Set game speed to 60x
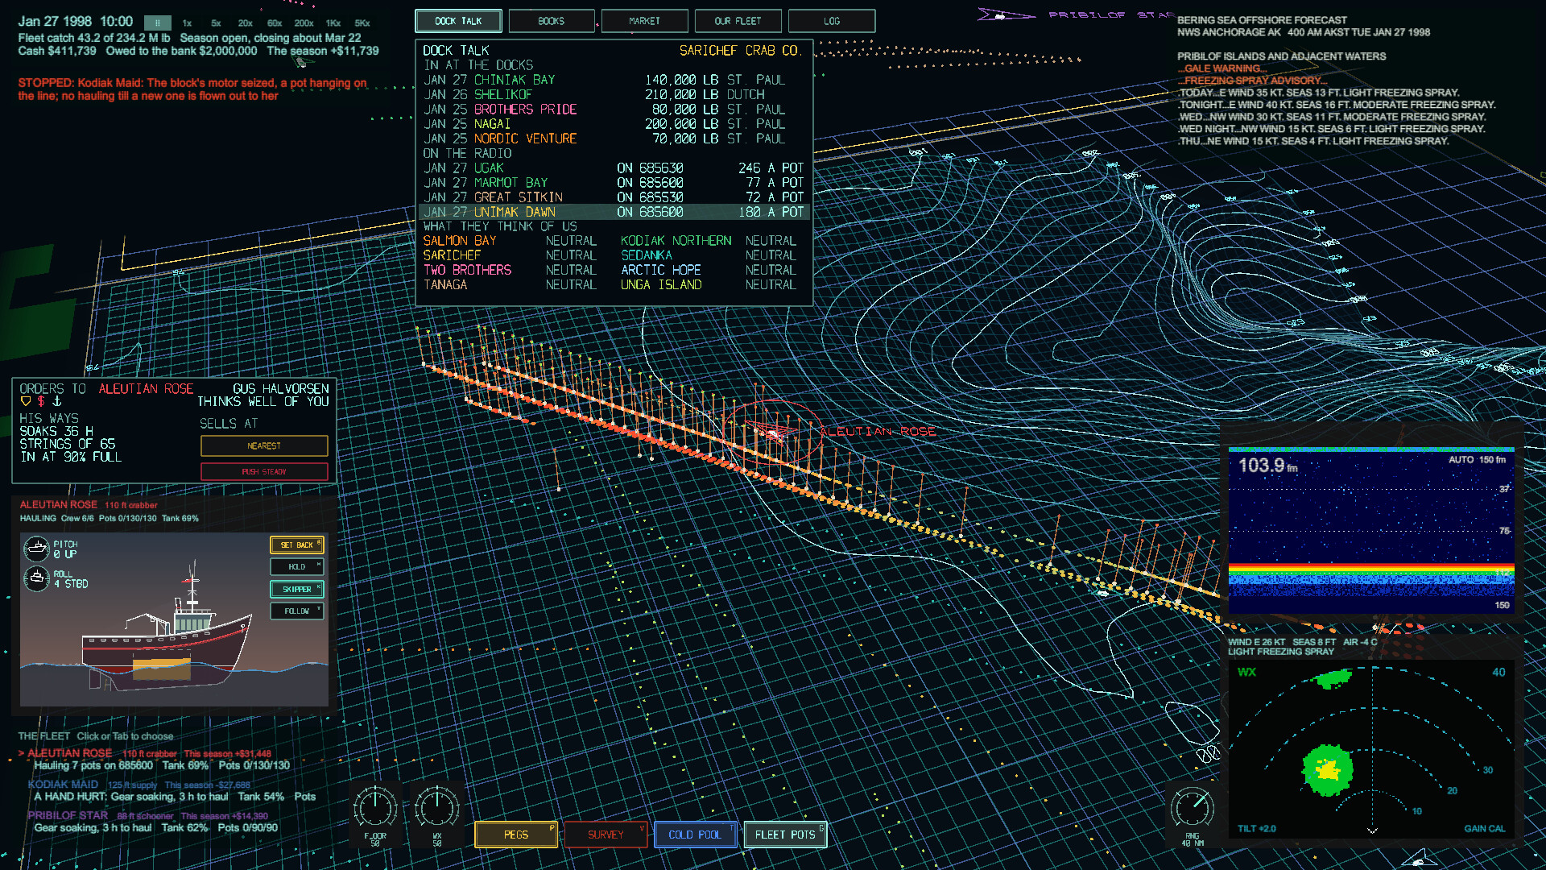Screen dimensions: 1546x870 pos(275,23)
